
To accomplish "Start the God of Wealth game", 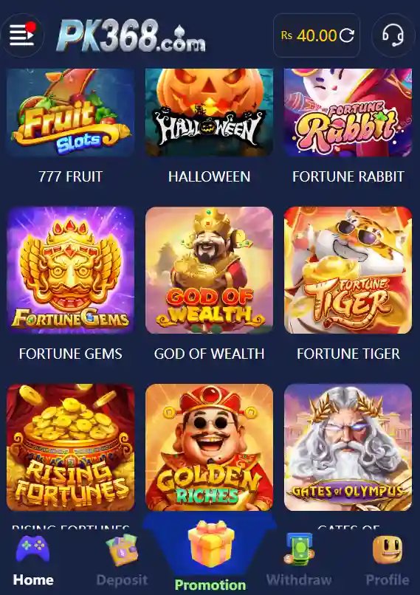I will tap(209, 270).
